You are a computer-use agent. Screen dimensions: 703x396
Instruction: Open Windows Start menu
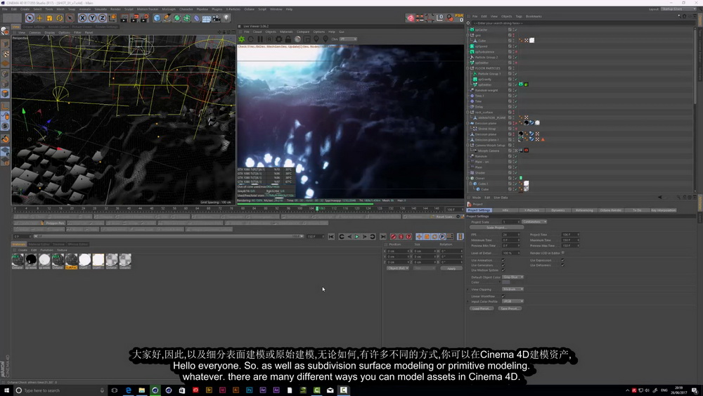click(x=6, y=390)
